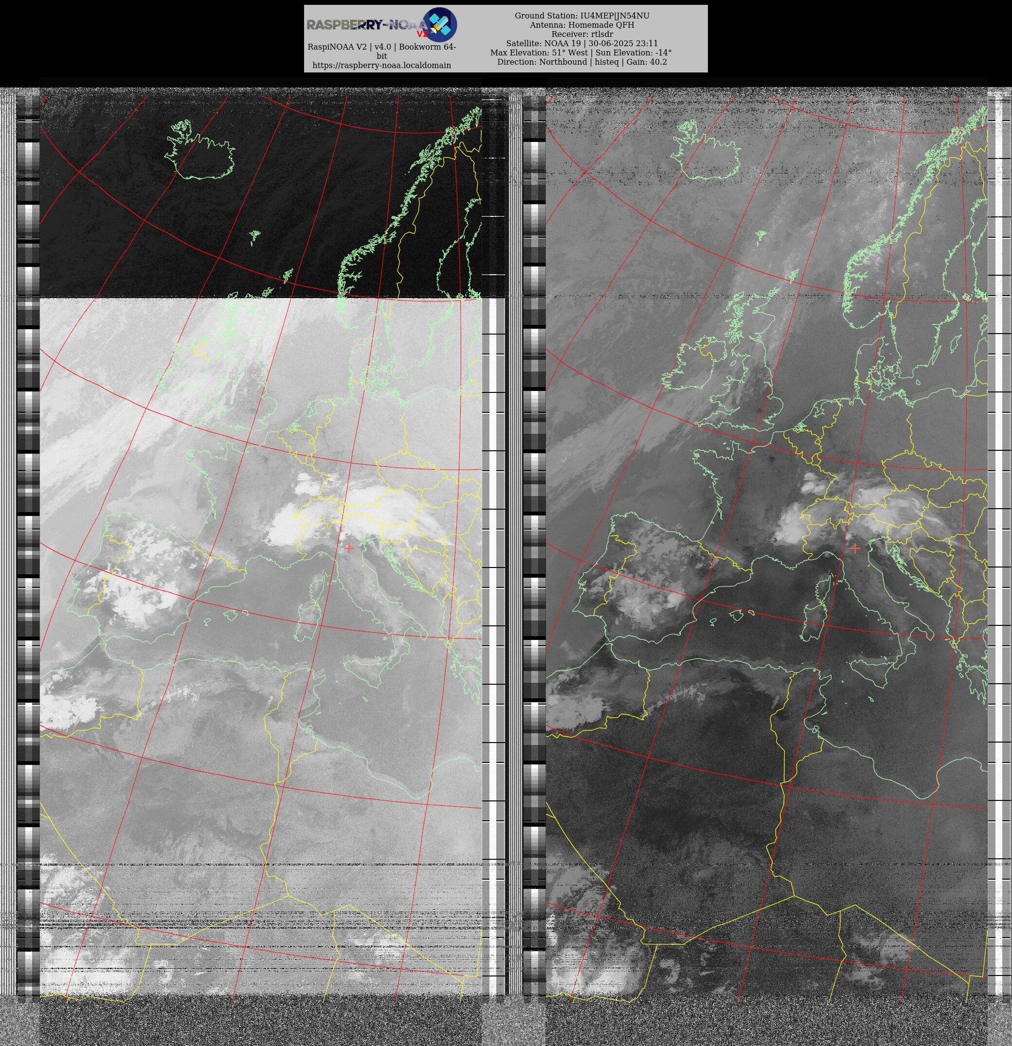Open the https://raspberry-noaa.localdomain link

click(381, 65)
